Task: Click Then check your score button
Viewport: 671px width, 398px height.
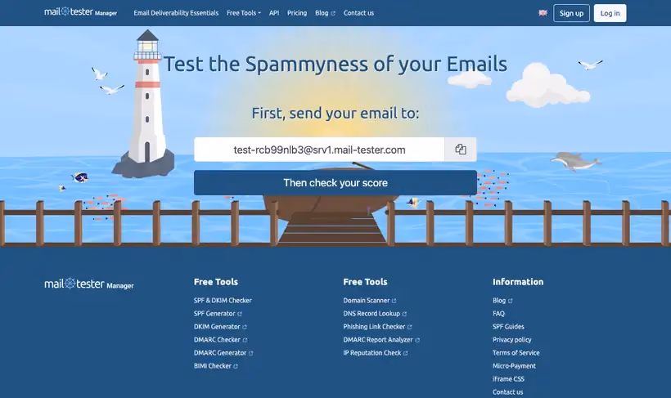Action: (335, 182)
